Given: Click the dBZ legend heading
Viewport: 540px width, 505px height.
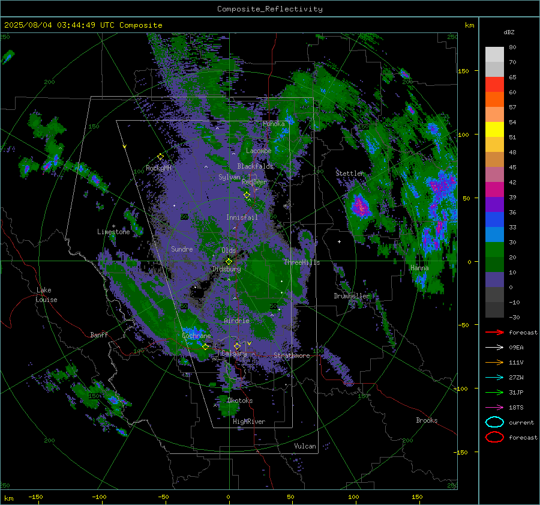Looking at the screenshot, I should [509, 32].
